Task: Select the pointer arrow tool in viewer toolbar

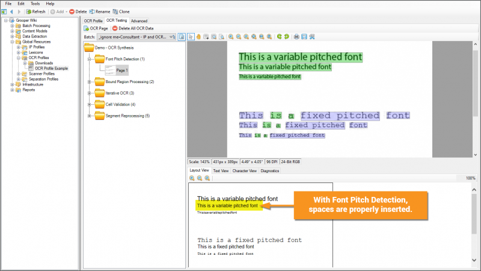Action: (191, 37)
